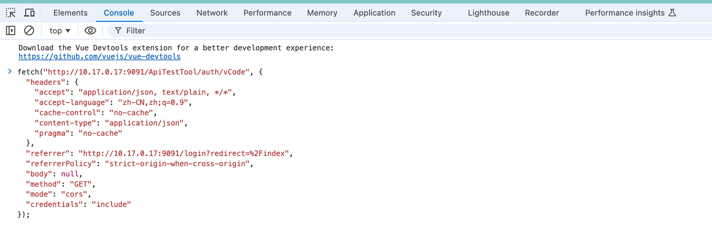Open the vue-devtools GitHub link

coord(99,57)
